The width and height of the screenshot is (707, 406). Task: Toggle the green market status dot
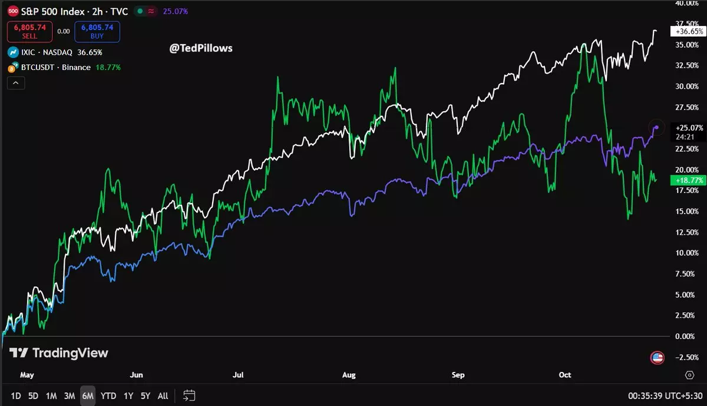tap(139, 11)
